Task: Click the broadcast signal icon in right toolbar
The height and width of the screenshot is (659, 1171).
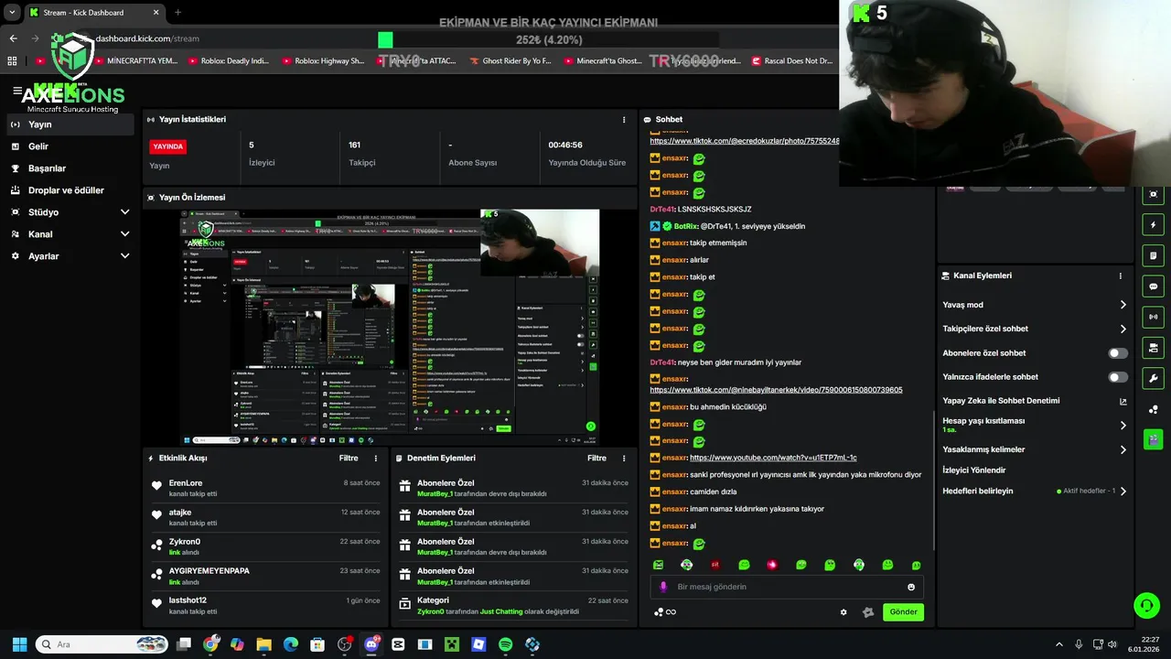Action: coord(1153,317)
